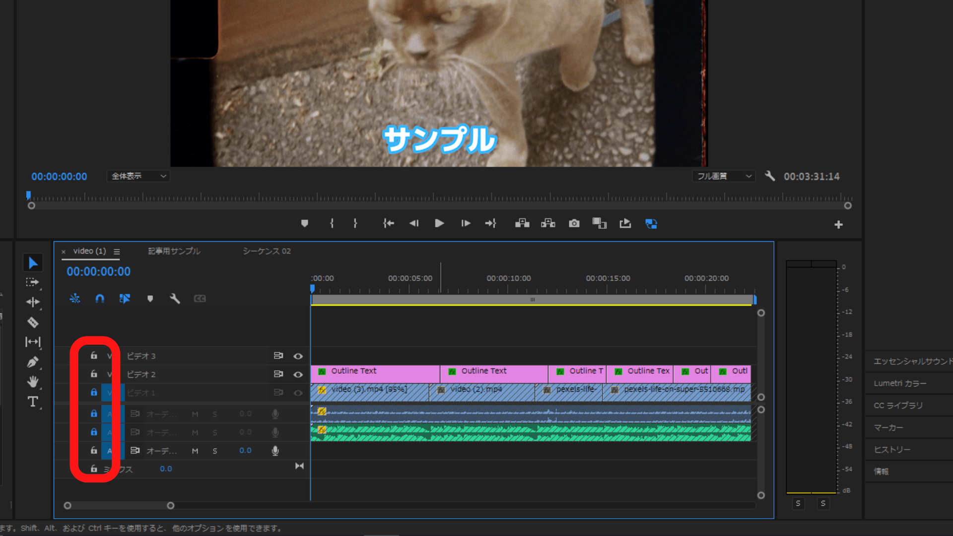Select the Type tool
This screenshot has width=953, height=536.
[33, 402]
